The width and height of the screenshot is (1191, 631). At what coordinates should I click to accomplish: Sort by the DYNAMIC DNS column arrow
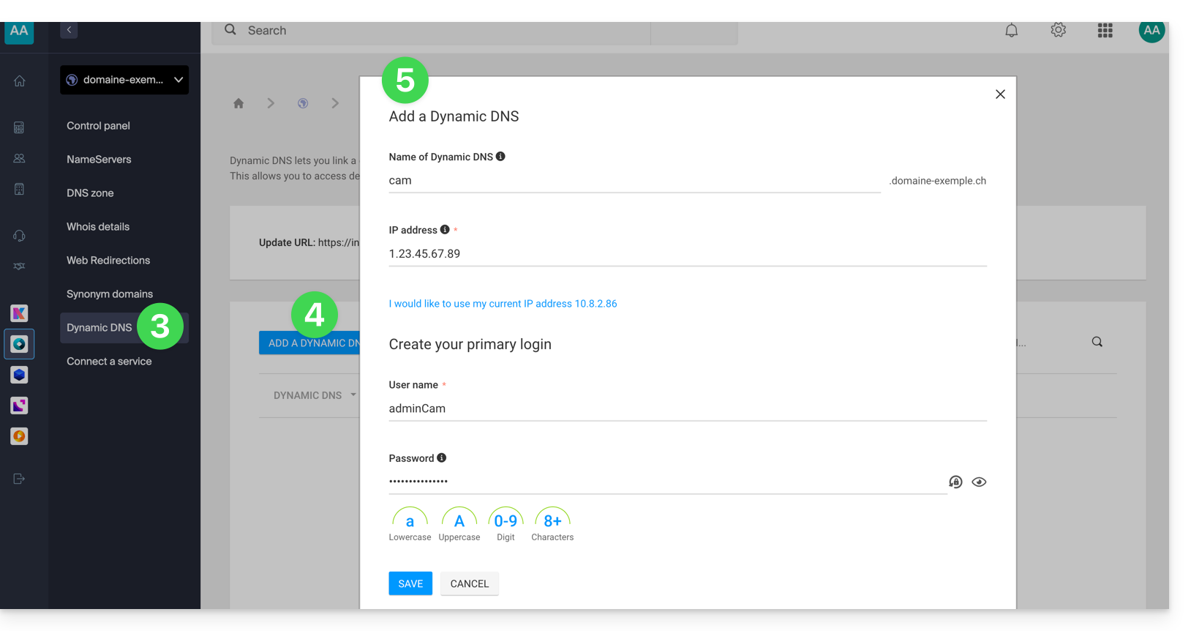tap(353, 395)
